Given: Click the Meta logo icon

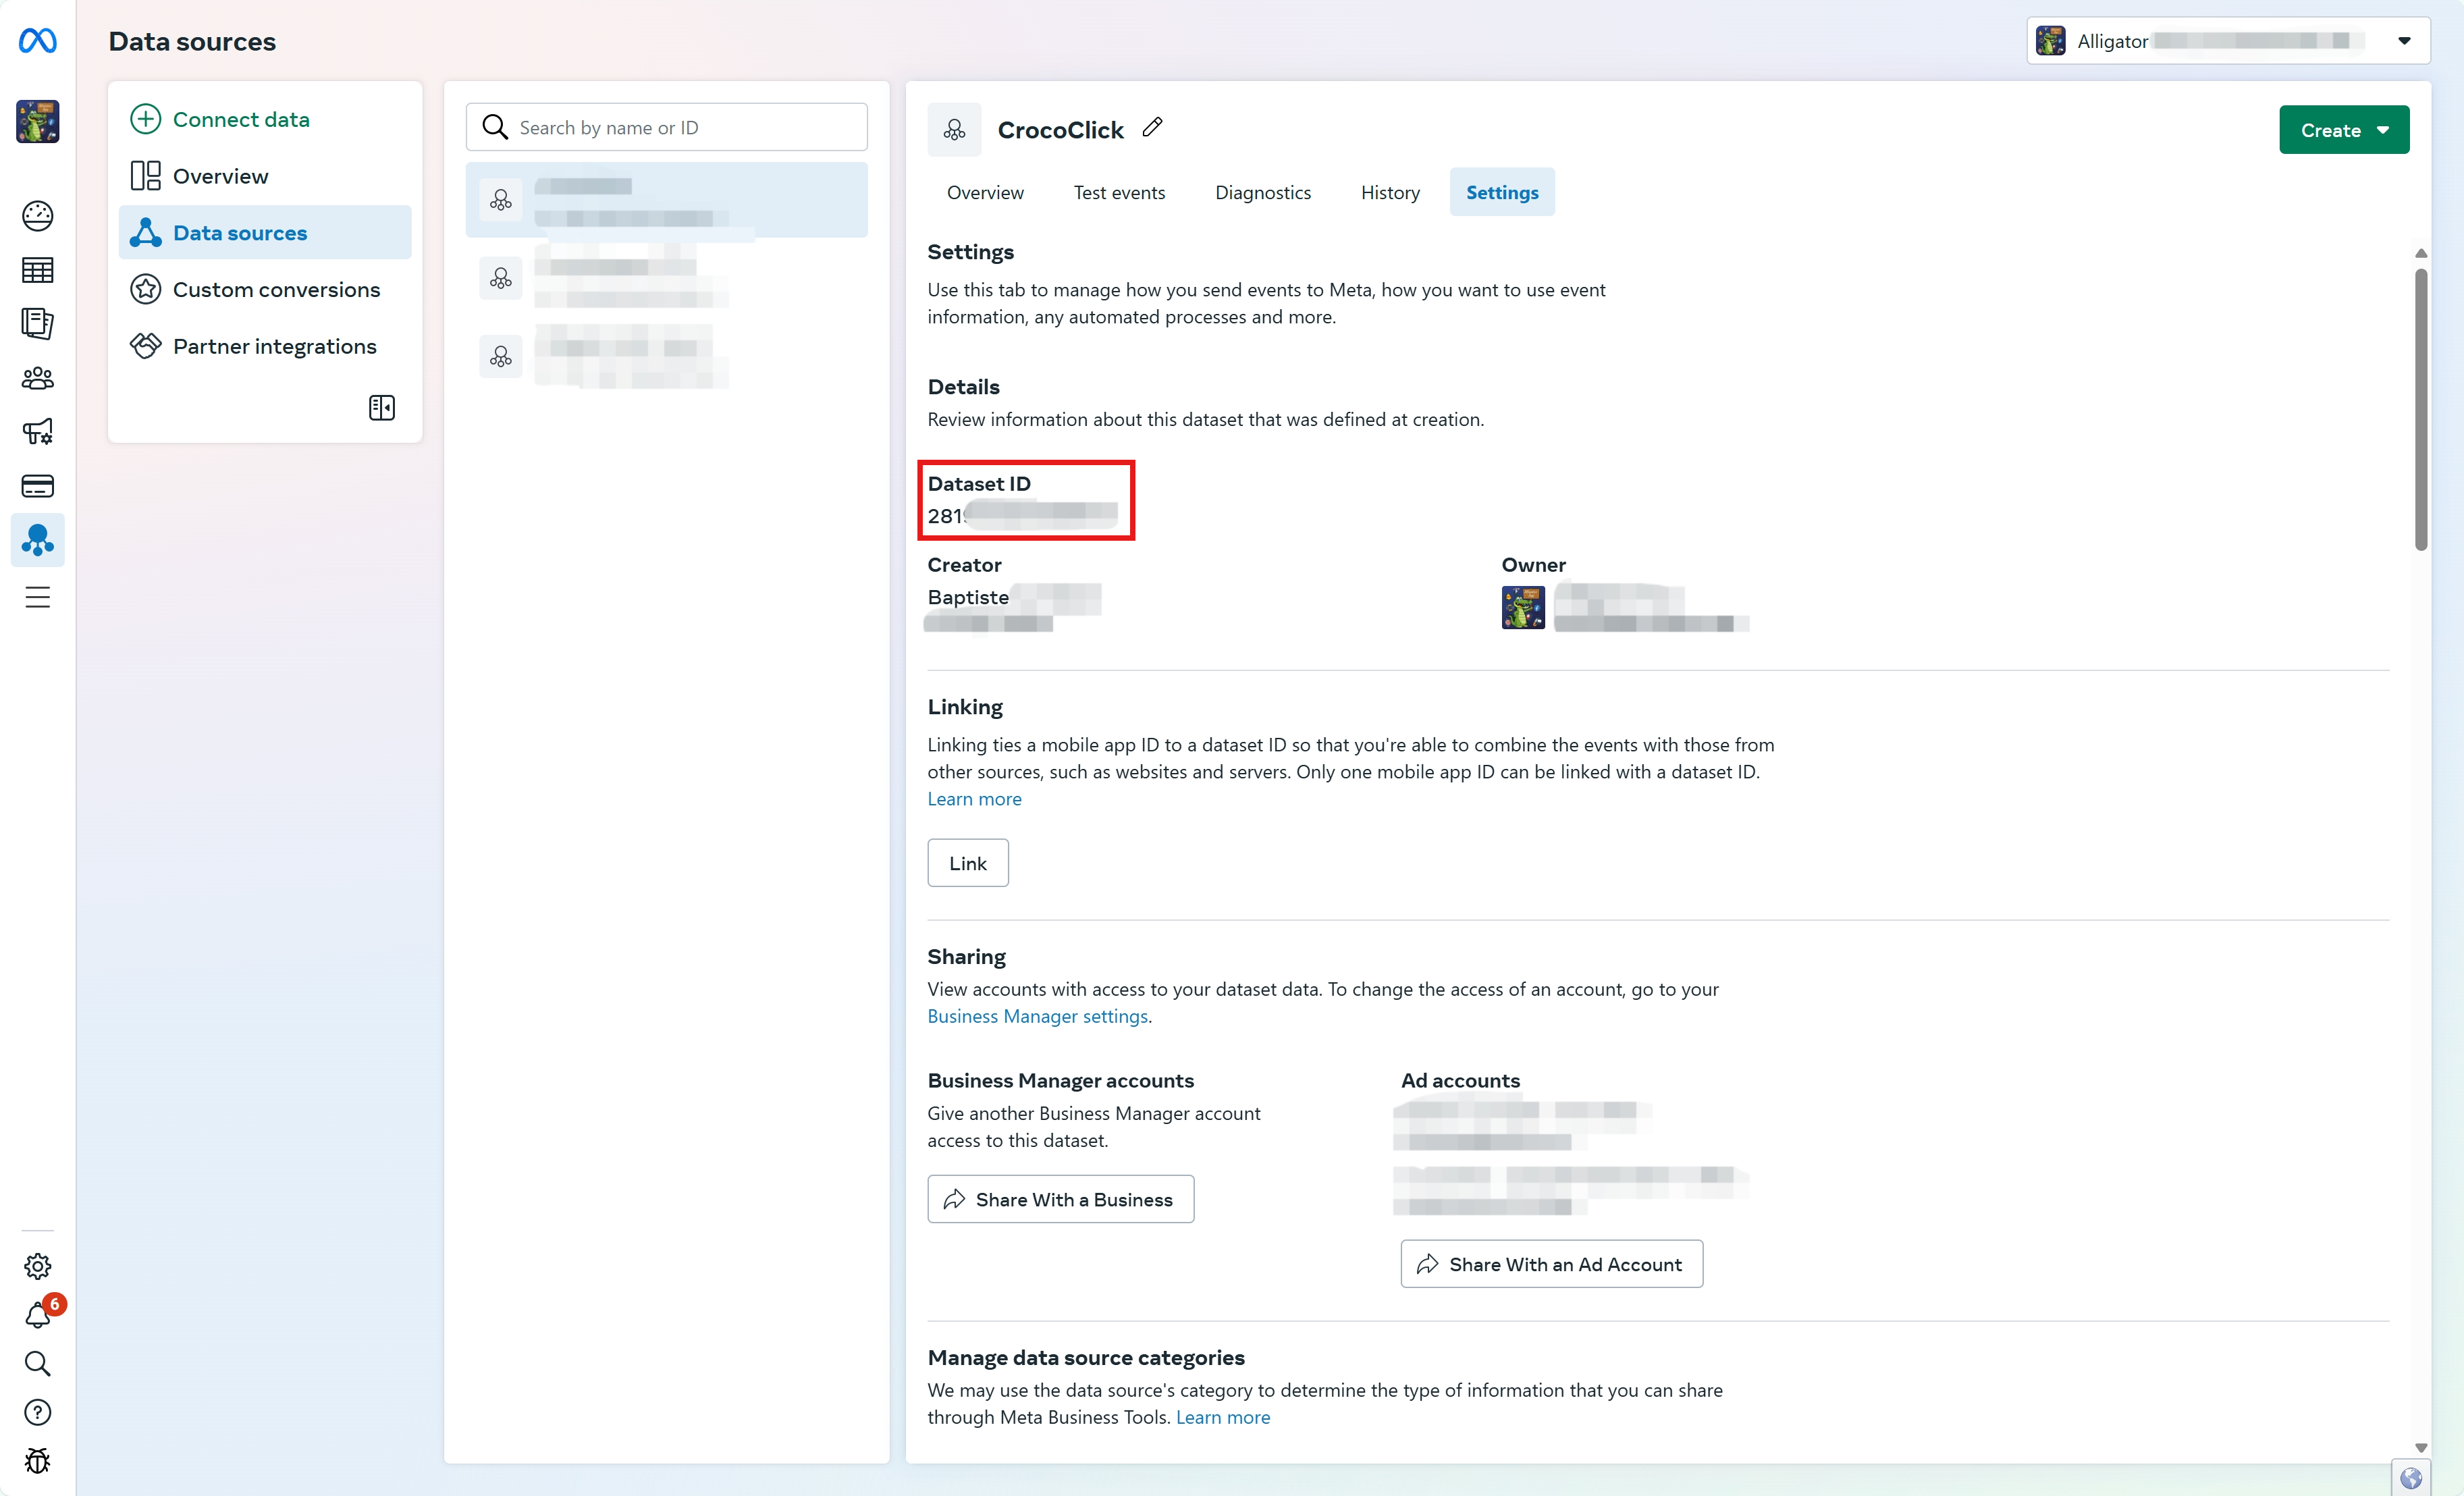Looking at the screenshot, I should click(x=38, y=41).
